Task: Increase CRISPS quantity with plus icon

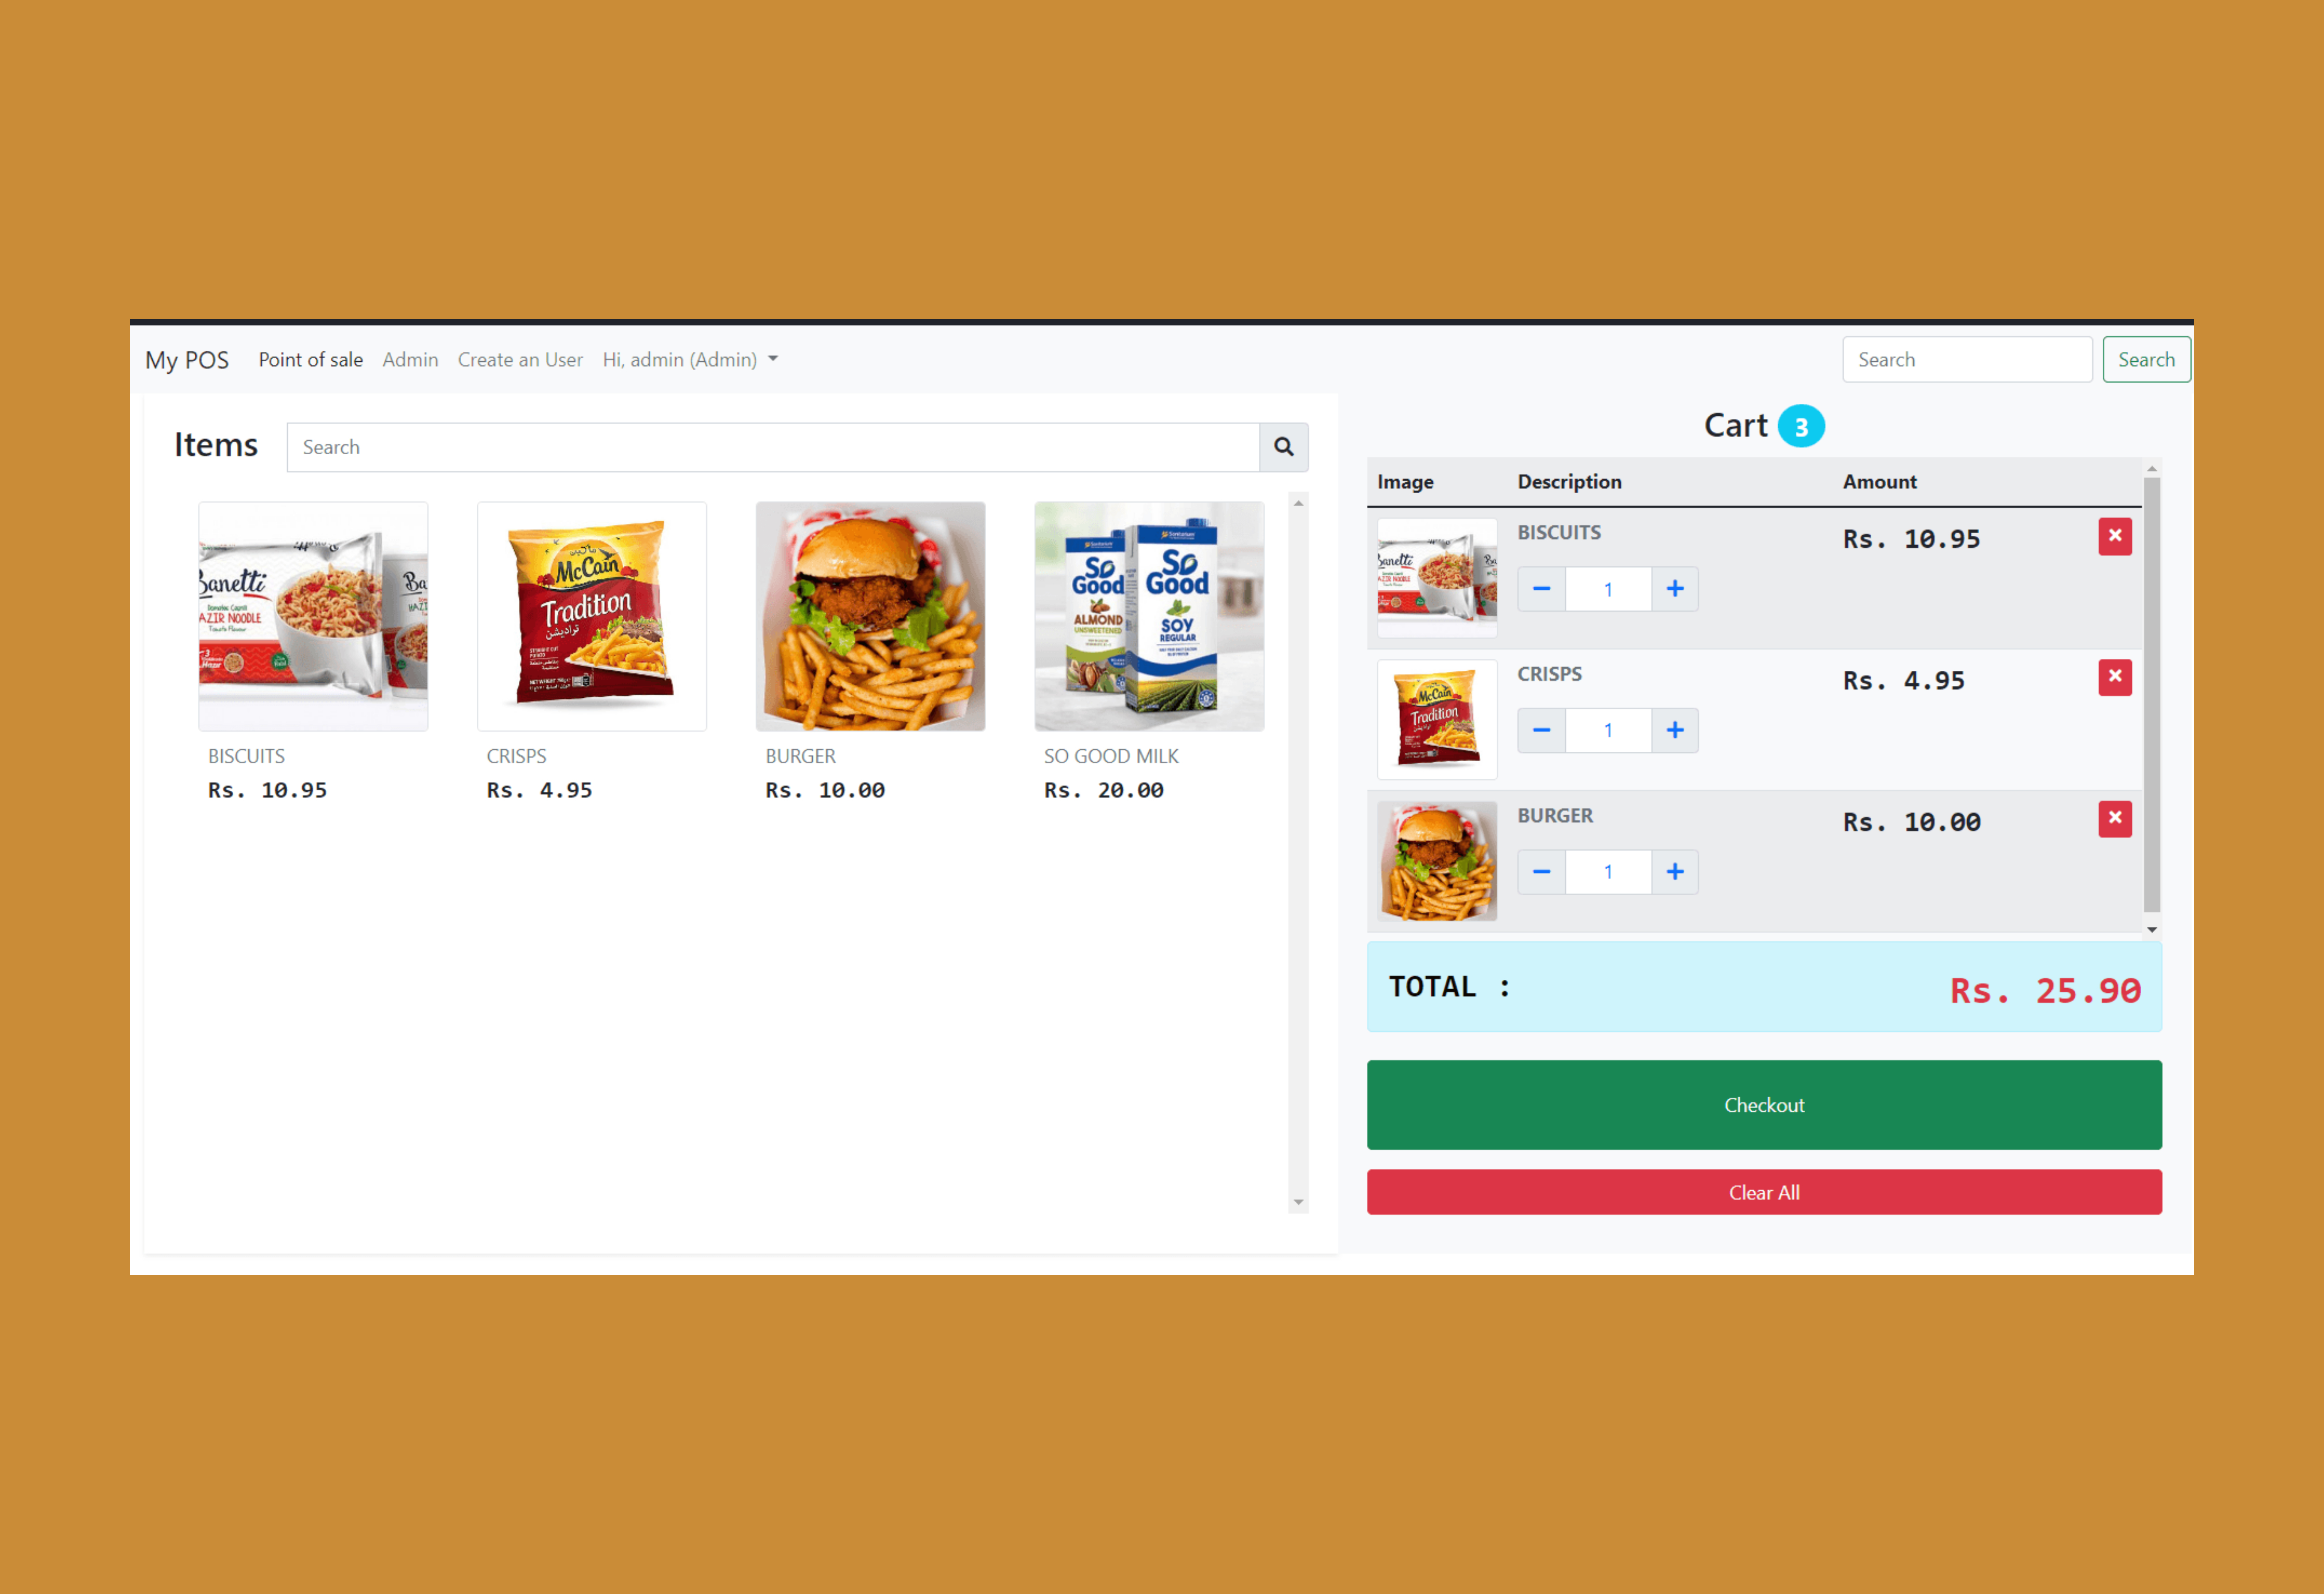Action: [x=1674, y=730]
